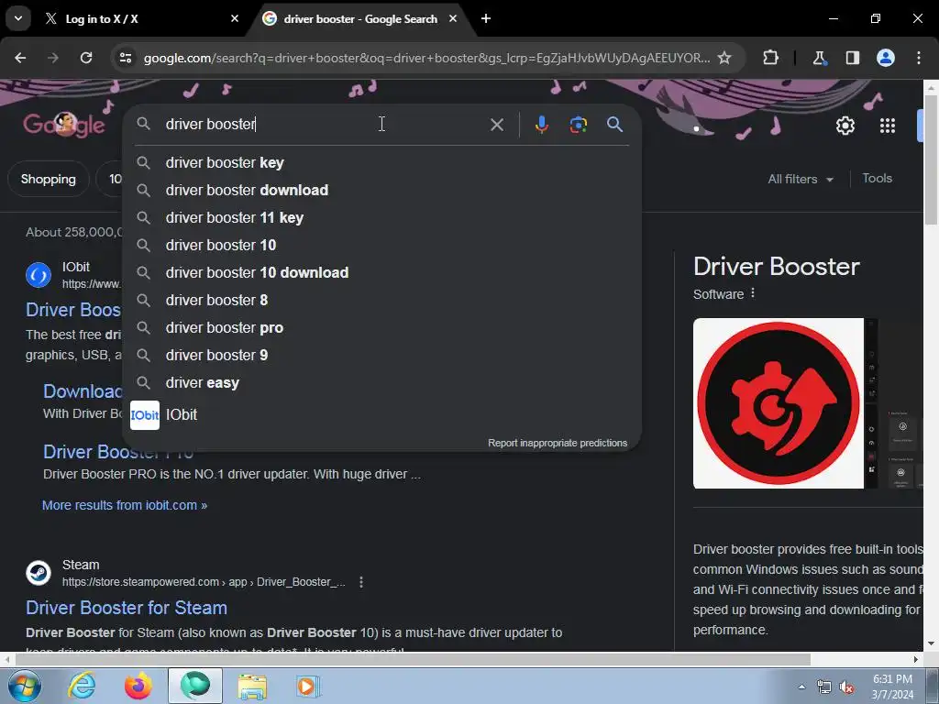The height and width of the screenshot is (704, 939).
Task: Choose suggestion 'driver booster 8'
Action: (x=381, y=300)
